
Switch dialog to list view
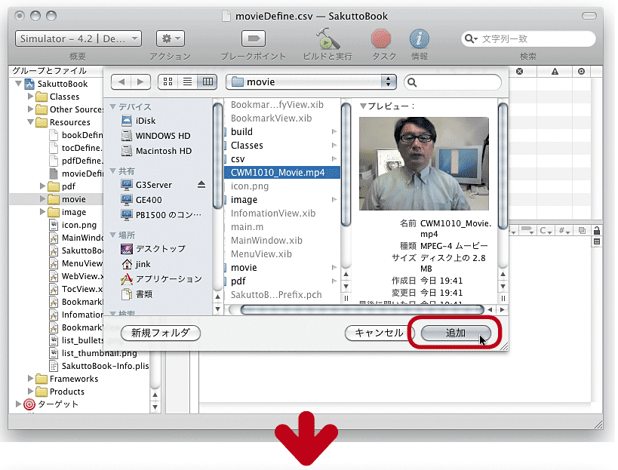188,82
